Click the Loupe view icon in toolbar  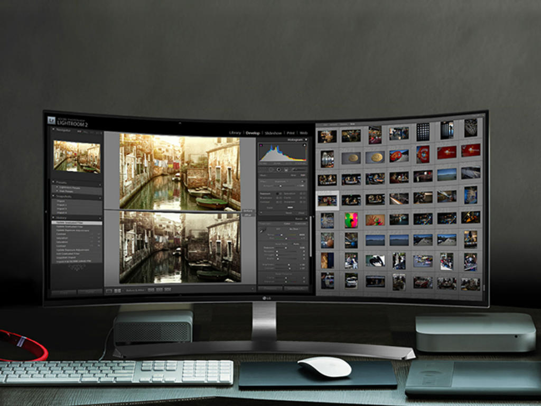[x=109, y=290]
